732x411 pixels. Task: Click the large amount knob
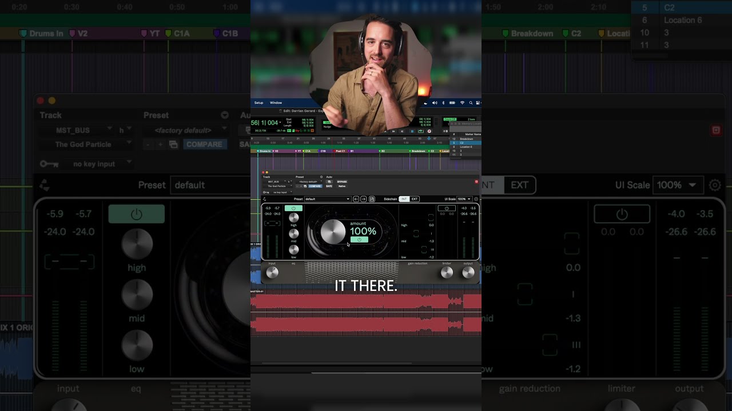click(333, 231)
